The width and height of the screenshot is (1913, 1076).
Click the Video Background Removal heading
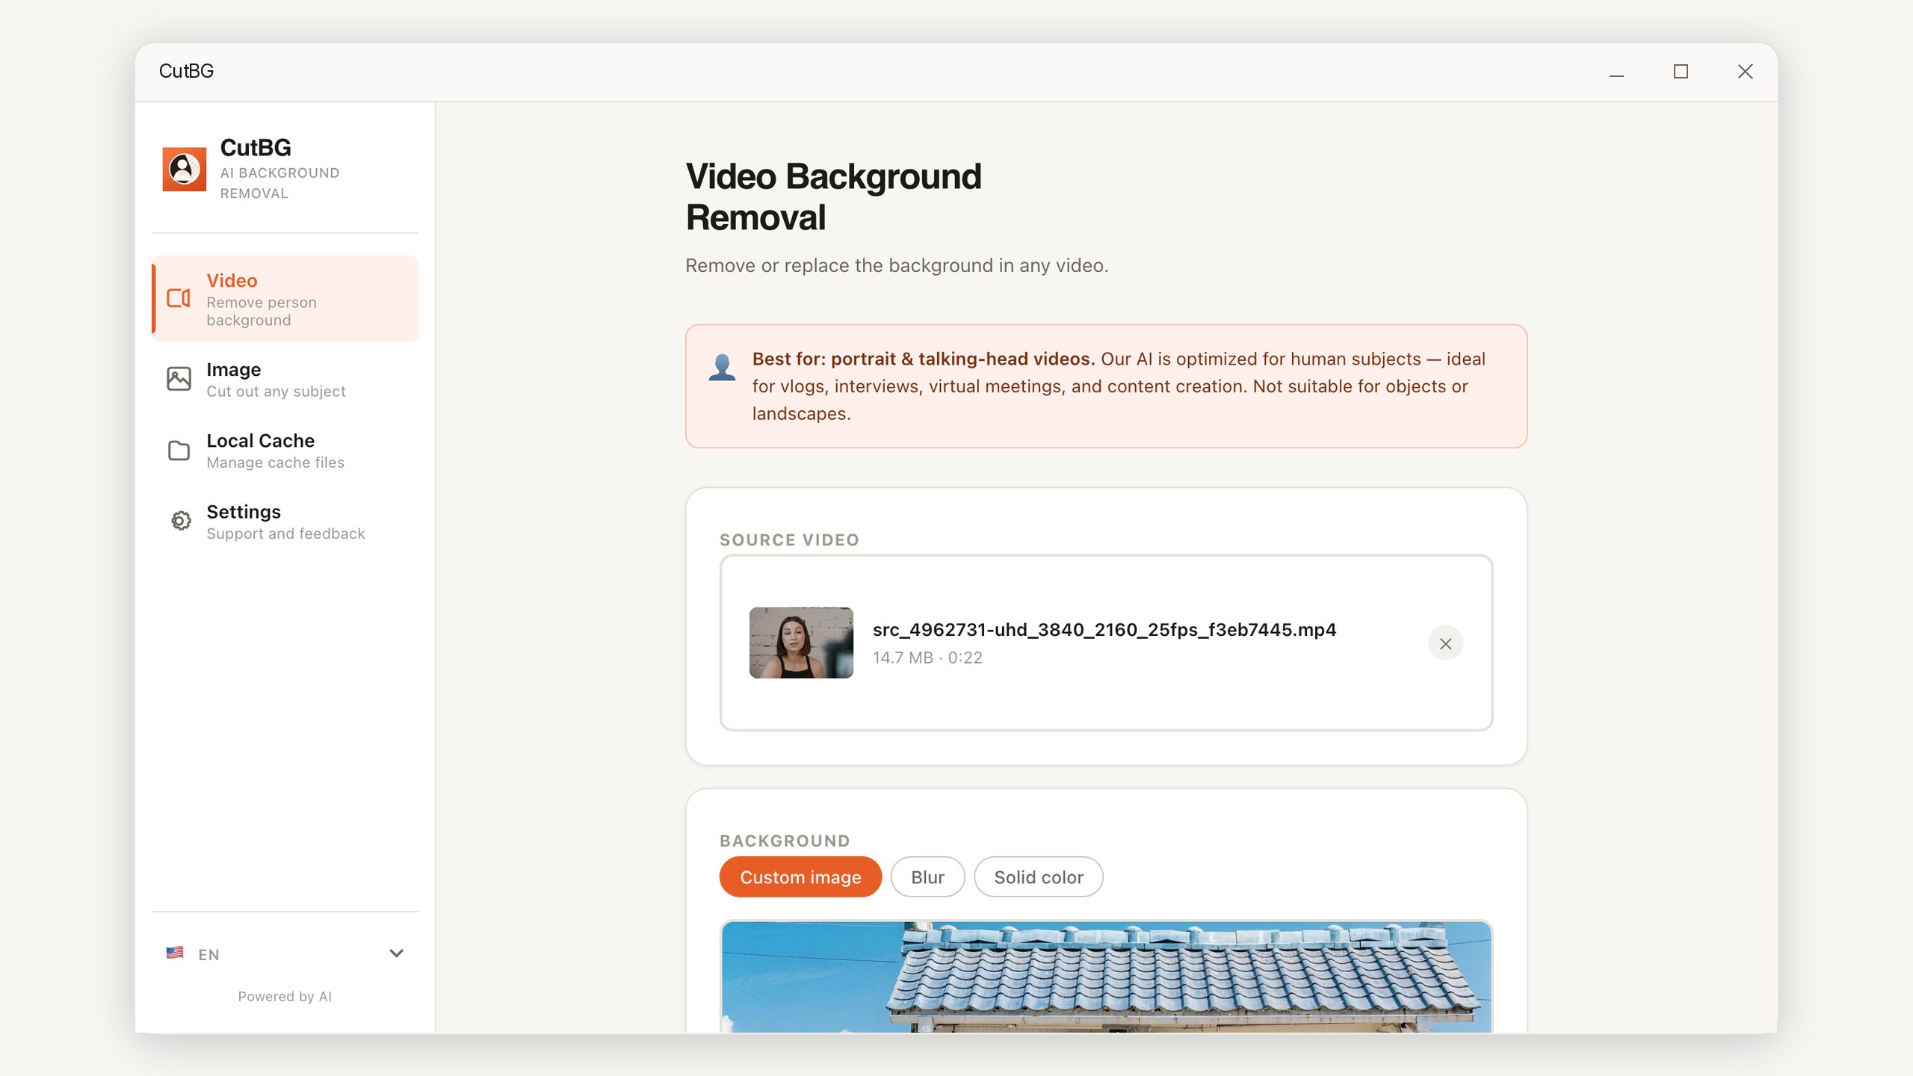point(833,197)
